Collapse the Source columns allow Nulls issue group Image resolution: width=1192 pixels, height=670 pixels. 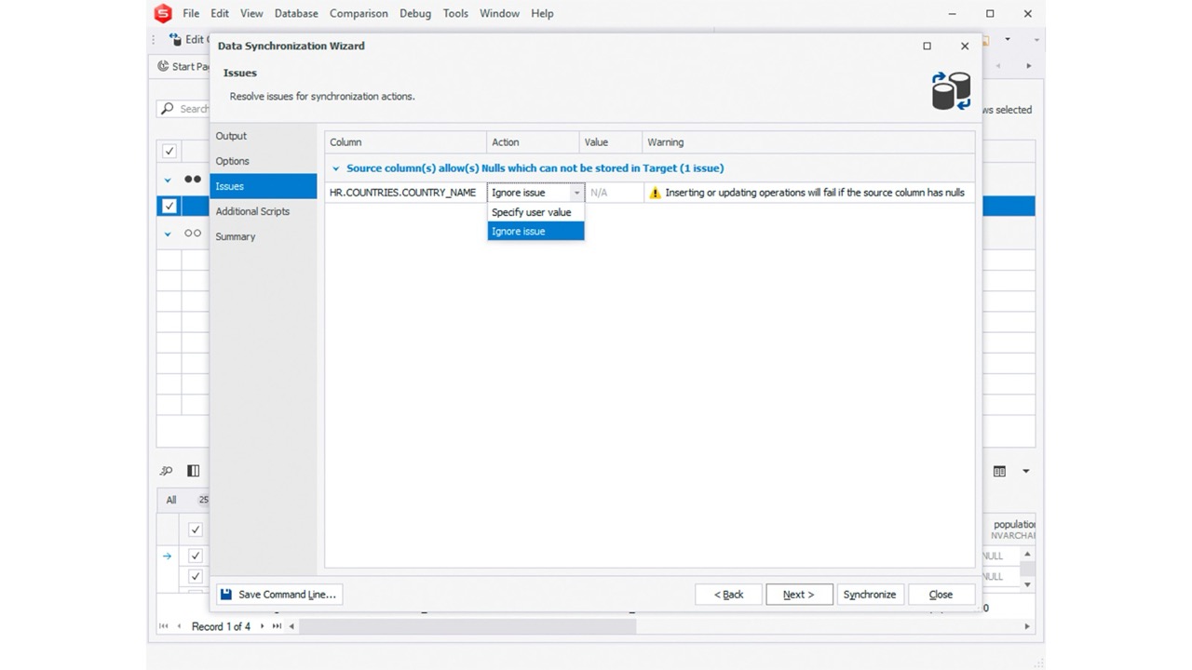[x=335, y=168]
